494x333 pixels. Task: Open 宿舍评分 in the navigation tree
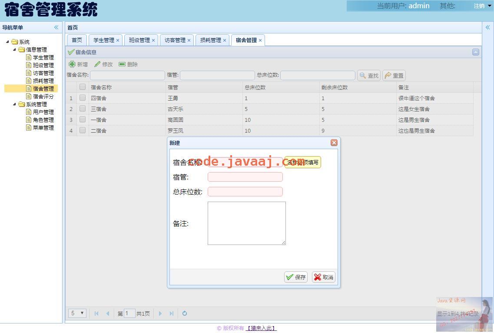[x=43, y=96]
